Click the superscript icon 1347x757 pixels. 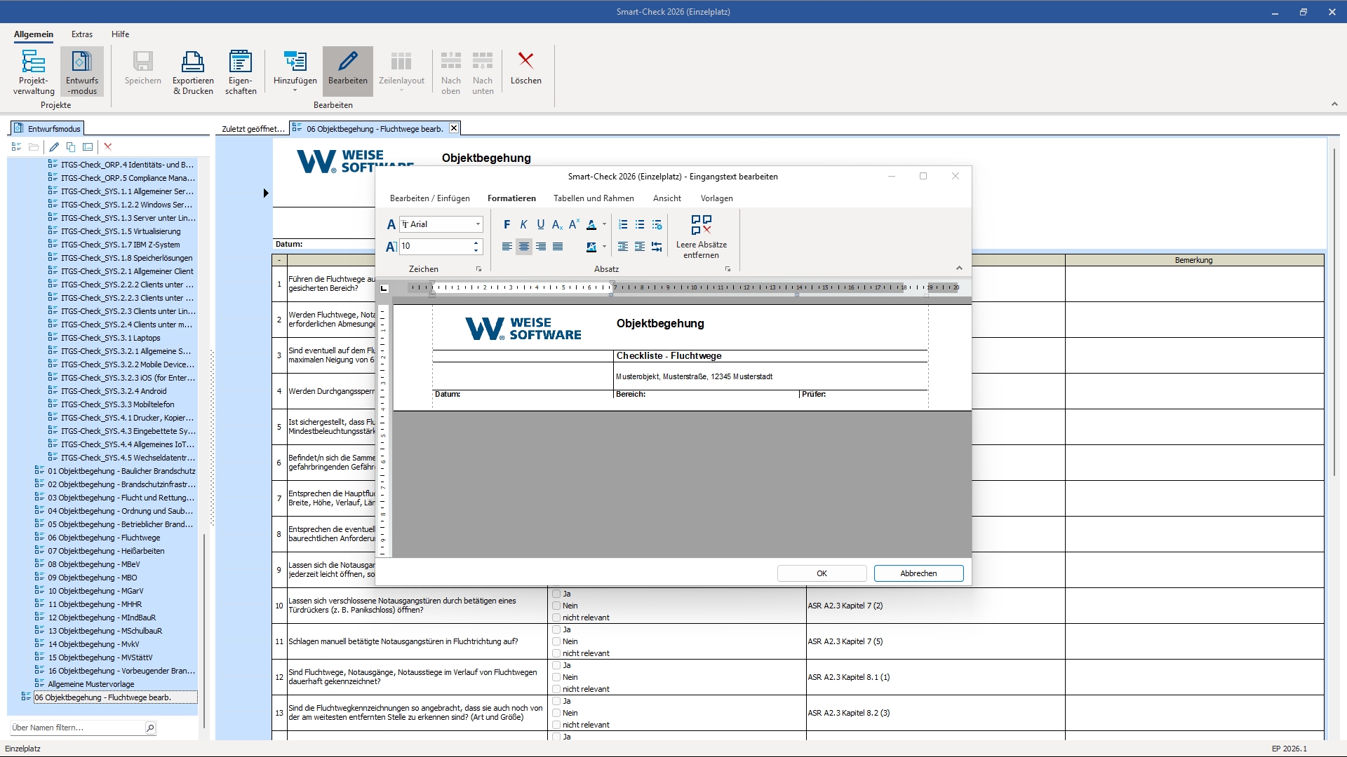[574, 224]
